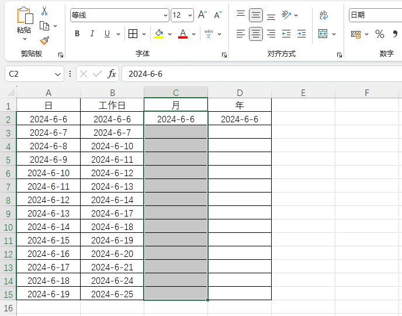Screen dimensions: 402x316
Task: Select cell B15 showing 2024-6-25
Action: tap(112, 293)
